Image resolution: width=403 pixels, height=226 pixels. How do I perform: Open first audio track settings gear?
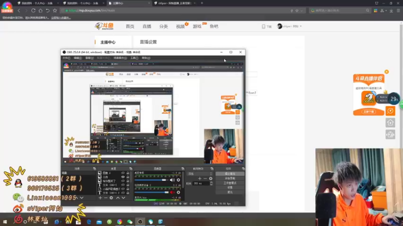(x=178, y=180)
